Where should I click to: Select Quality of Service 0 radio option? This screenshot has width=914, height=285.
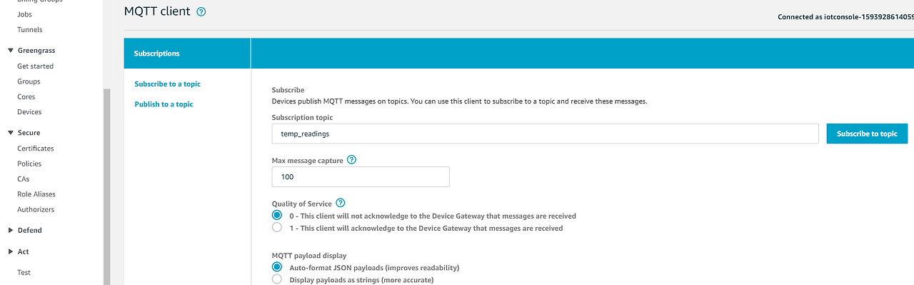pyautogui.click(x=277, y=215)
